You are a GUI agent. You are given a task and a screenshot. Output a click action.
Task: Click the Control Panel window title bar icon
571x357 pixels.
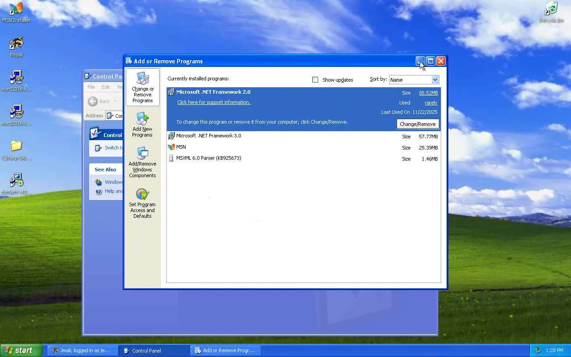pyautogui.click(x=88, y=76)
